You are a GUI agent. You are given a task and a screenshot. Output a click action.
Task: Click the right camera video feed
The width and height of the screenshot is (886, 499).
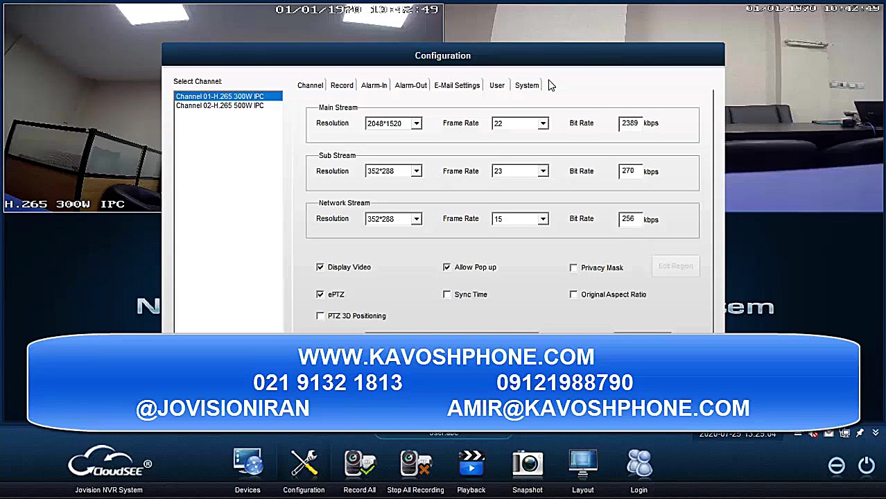click(x=805, y=107)
